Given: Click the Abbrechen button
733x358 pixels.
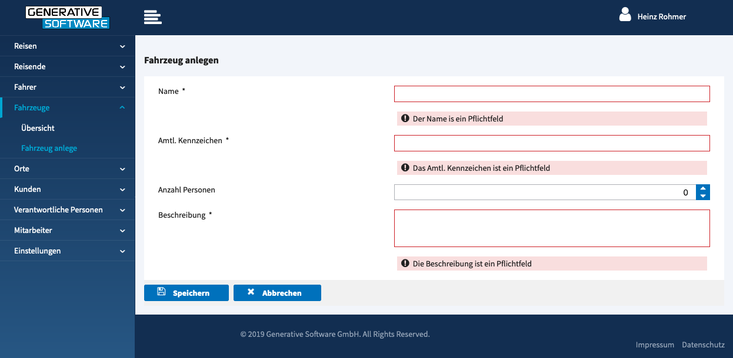Looking at the screenshot, I should tap(277, 293).
